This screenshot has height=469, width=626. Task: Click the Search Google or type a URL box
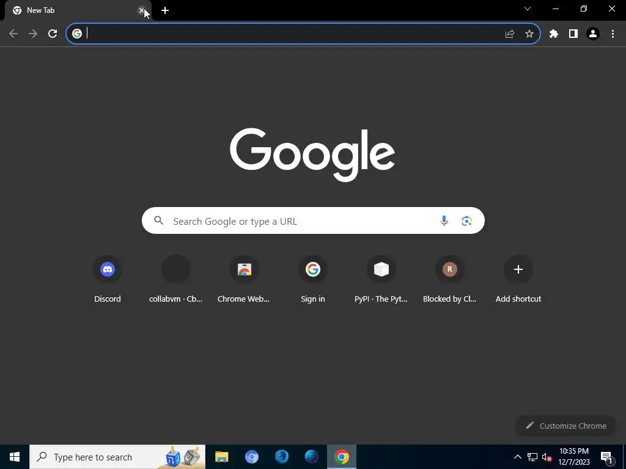(x=313, y=220)
